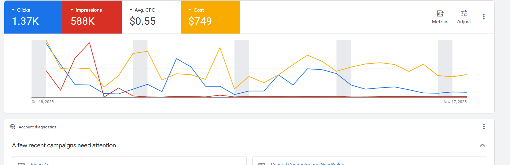Open the Metrics chart icon

pos(440,13)
